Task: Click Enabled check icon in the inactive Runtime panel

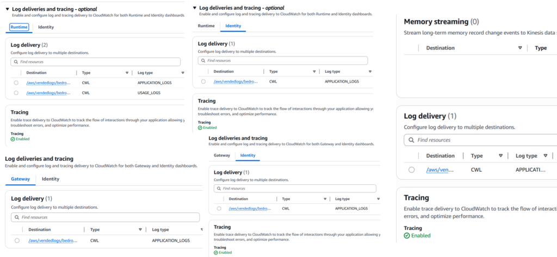Action: point(200,128)
